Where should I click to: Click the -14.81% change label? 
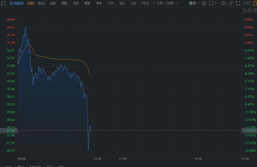(x=249, y=130)
